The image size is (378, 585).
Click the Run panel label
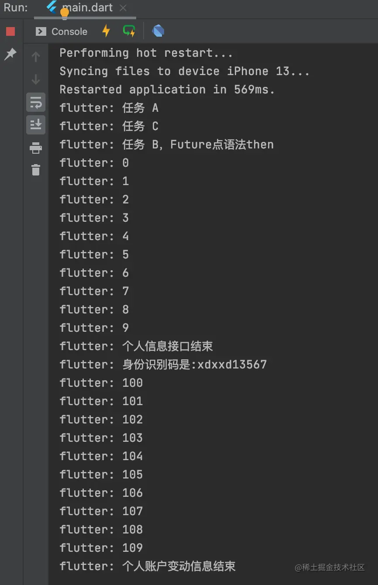[16, 8]
